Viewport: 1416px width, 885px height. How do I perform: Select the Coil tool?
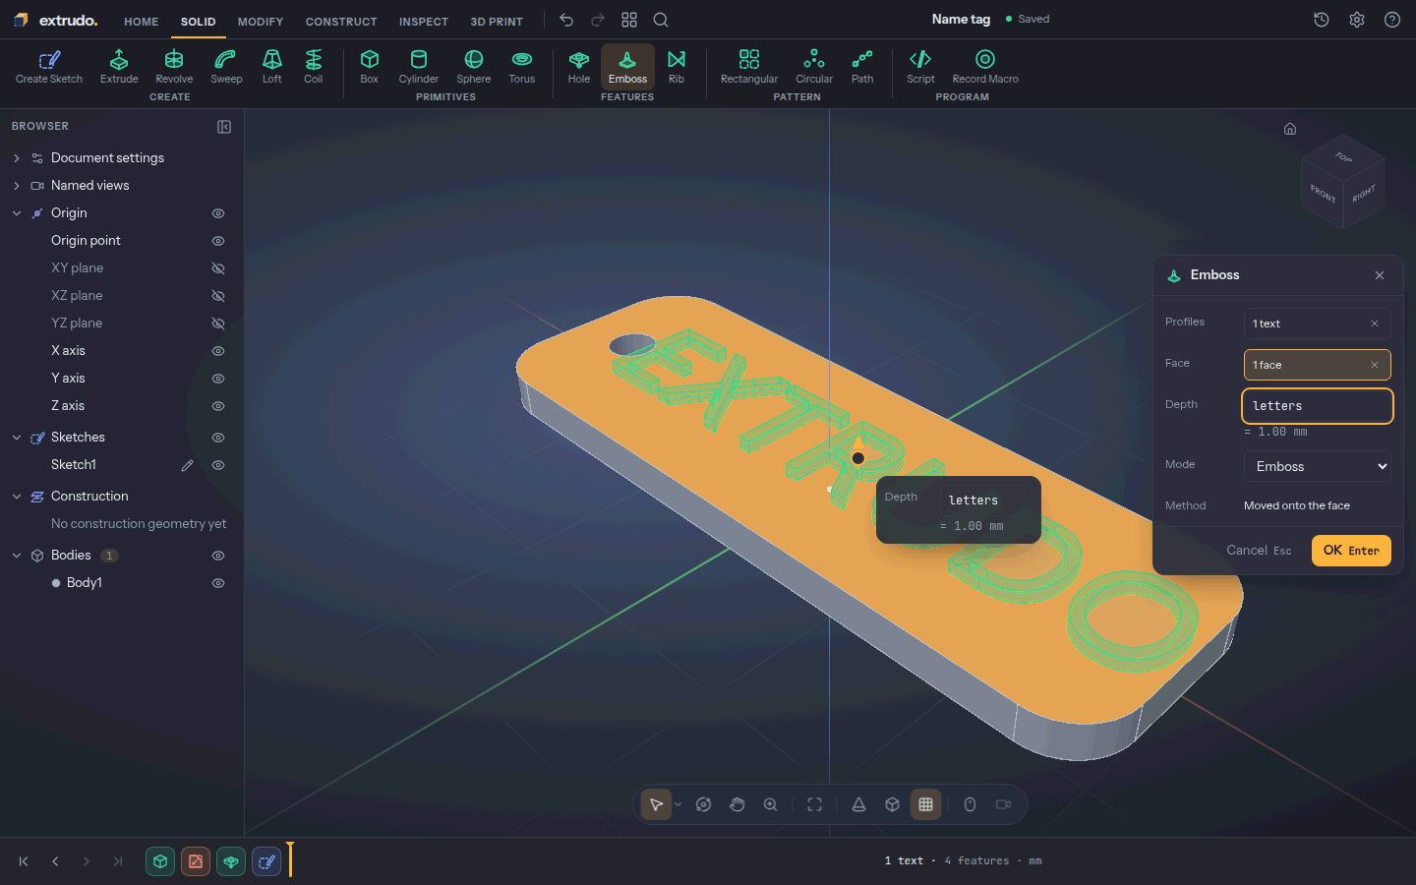(314, 67)
